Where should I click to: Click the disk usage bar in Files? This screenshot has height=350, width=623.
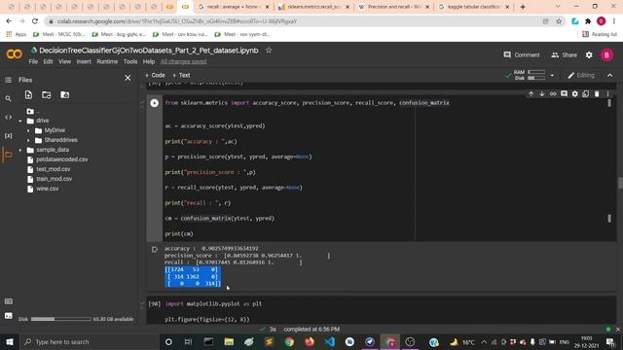[x=61, y=319]
